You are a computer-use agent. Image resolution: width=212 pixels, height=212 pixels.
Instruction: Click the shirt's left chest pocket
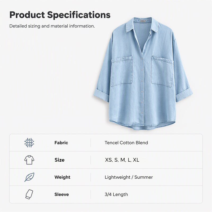pos(122,71)
